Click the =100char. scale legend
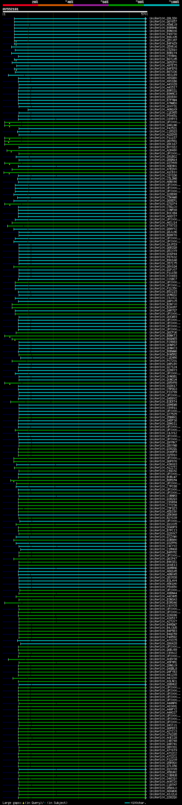 pos(135,803)
